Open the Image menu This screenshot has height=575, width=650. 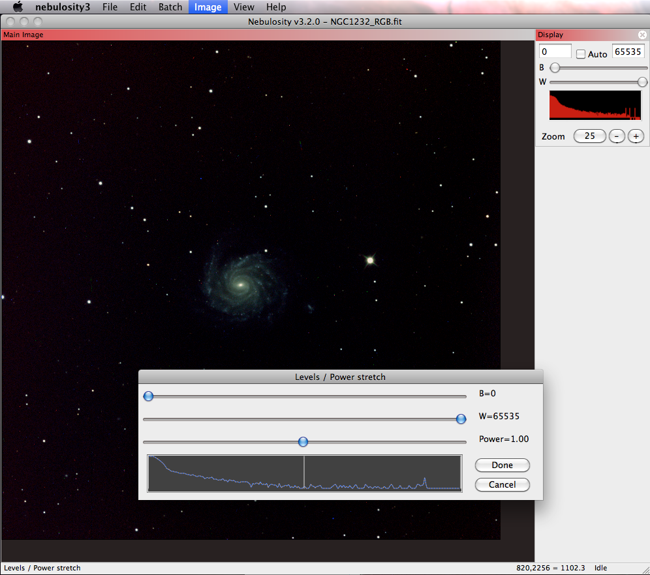click(x=208, y=7)
